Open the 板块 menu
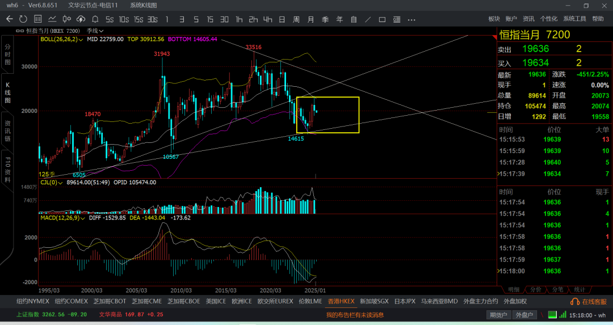 click(x=494, y=19)
